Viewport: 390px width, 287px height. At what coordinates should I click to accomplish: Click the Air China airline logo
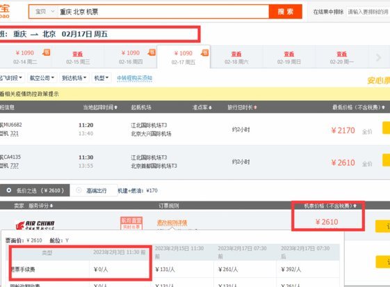[35, 225]
